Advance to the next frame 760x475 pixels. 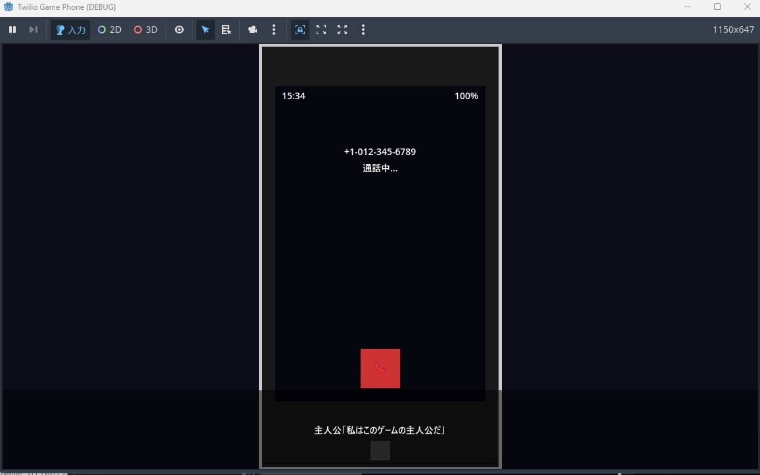coord(34,30)
